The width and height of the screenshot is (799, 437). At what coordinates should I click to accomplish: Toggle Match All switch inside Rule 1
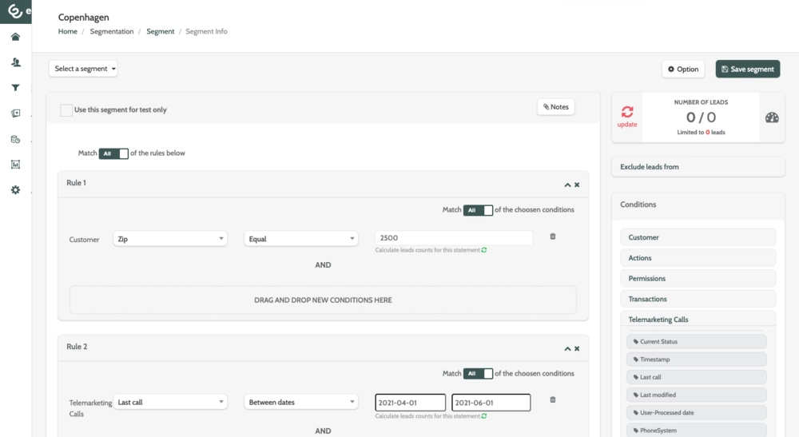coord(478,210)
